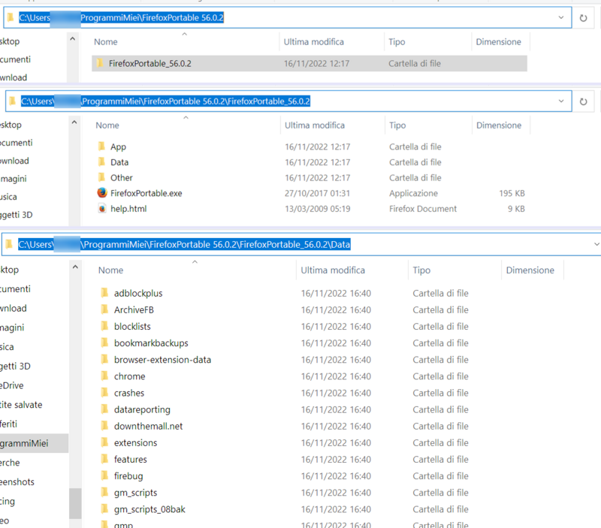
Task: Click Firefox Document type of help.html
Action: coord(423,209)
